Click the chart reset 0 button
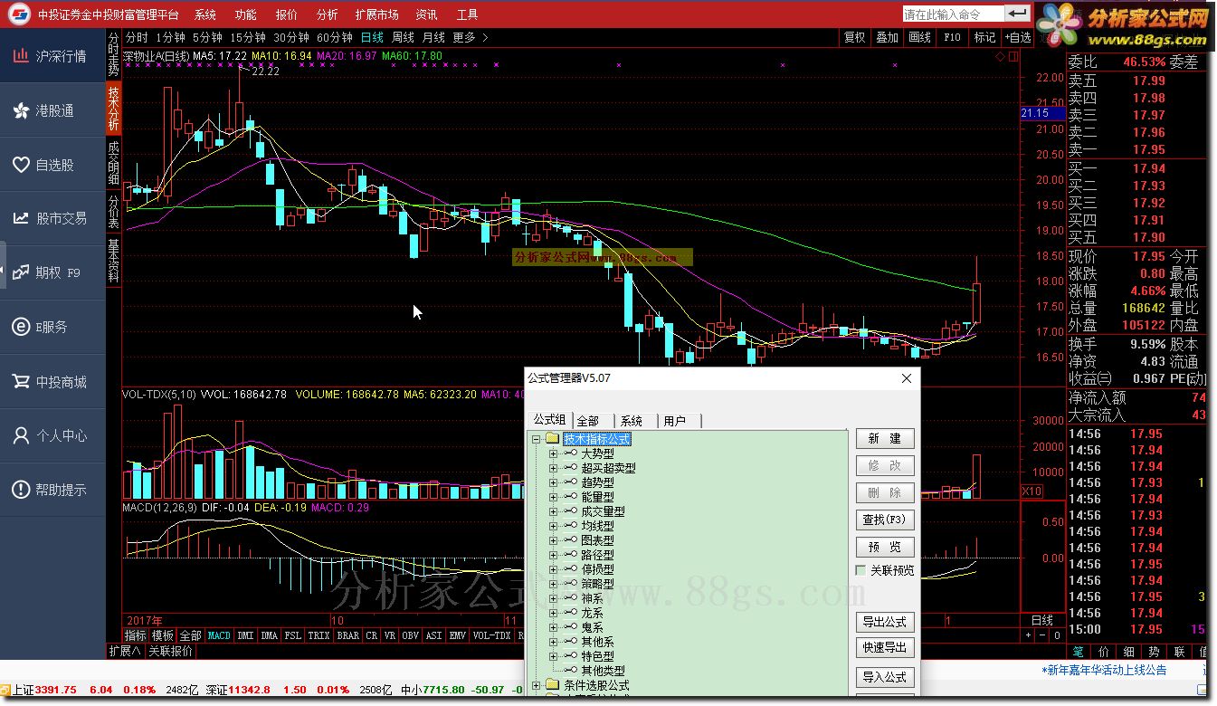The image size is (1217, 706). [x=1056, y=635]
